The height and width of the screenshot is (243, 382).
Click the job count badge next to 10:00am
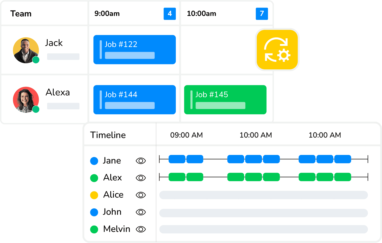262,14
